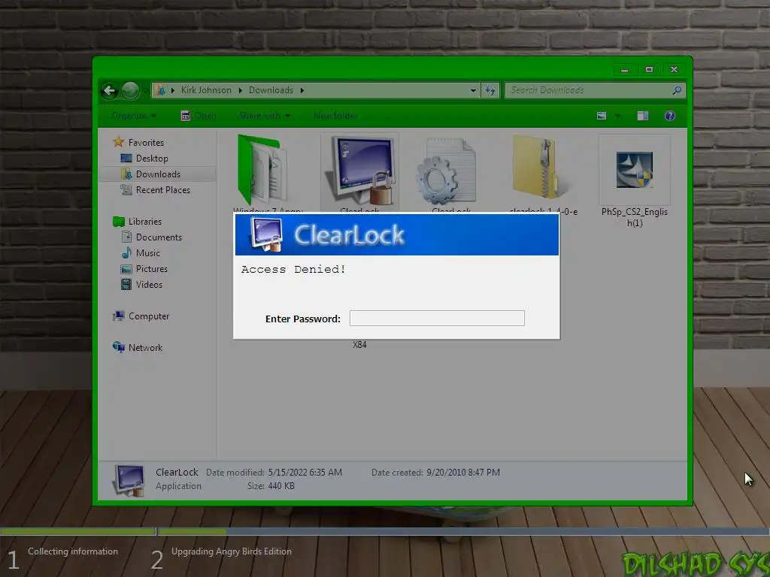Close the Downloads Explorer window

(x=674, y=70)
